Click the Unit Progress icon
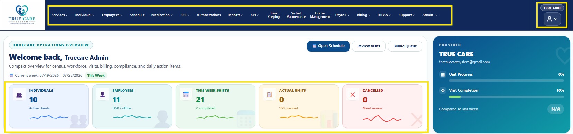Image resolution: width=573 pixels, height=134 pixels. coord(443,74)
